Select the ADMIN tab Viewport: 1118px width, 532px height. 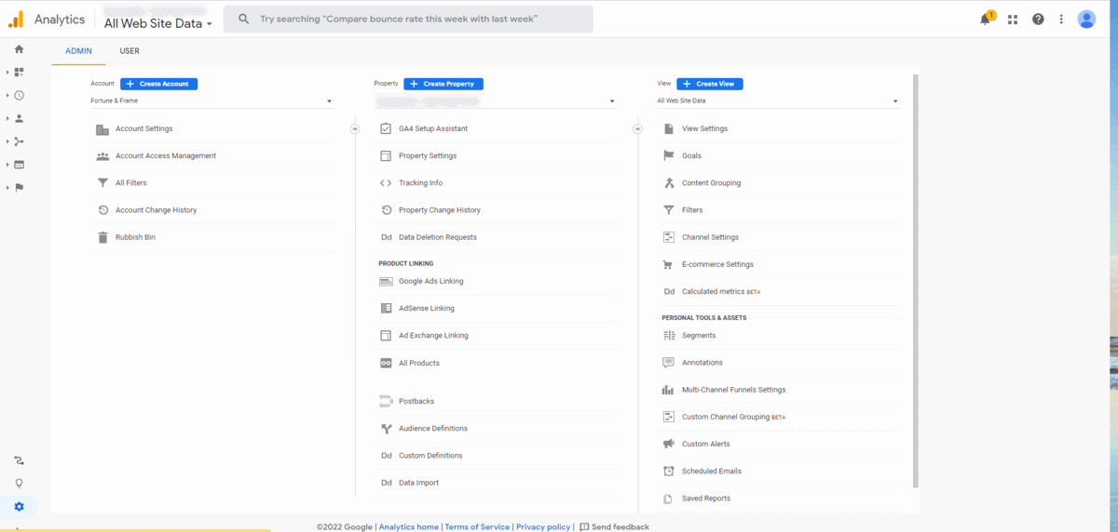tap(78, 51)
